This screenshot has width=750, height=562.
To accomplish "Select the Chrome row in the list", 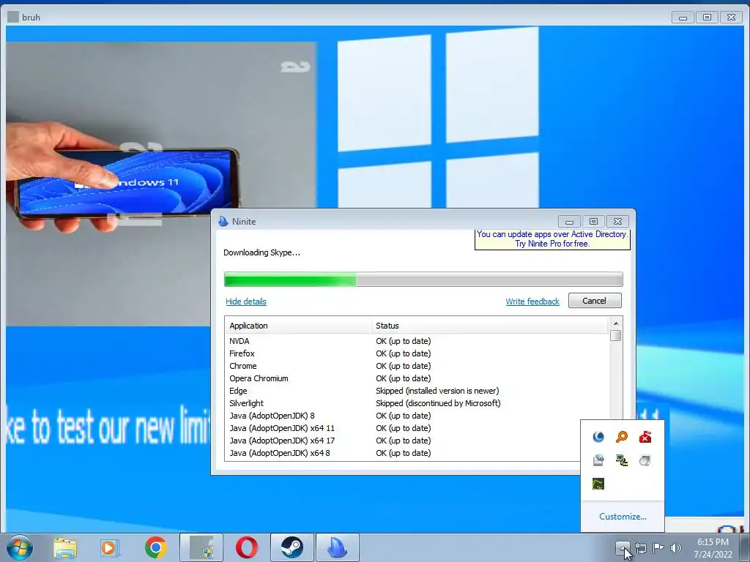I will [417, 366].
